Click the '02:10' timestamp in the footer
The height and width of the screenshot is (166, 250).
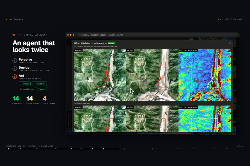(240, 146)
